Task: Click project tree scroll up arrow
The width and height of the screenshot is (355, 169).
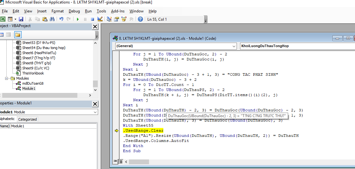Action: pos(95,43)
